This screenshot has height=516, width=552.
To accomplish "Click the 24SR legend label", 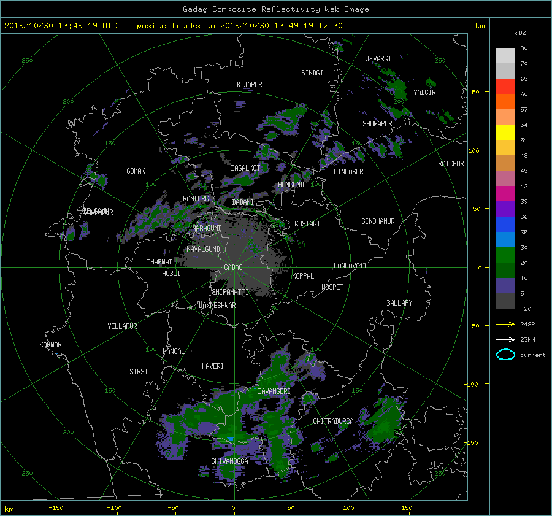I will [527, 325].
